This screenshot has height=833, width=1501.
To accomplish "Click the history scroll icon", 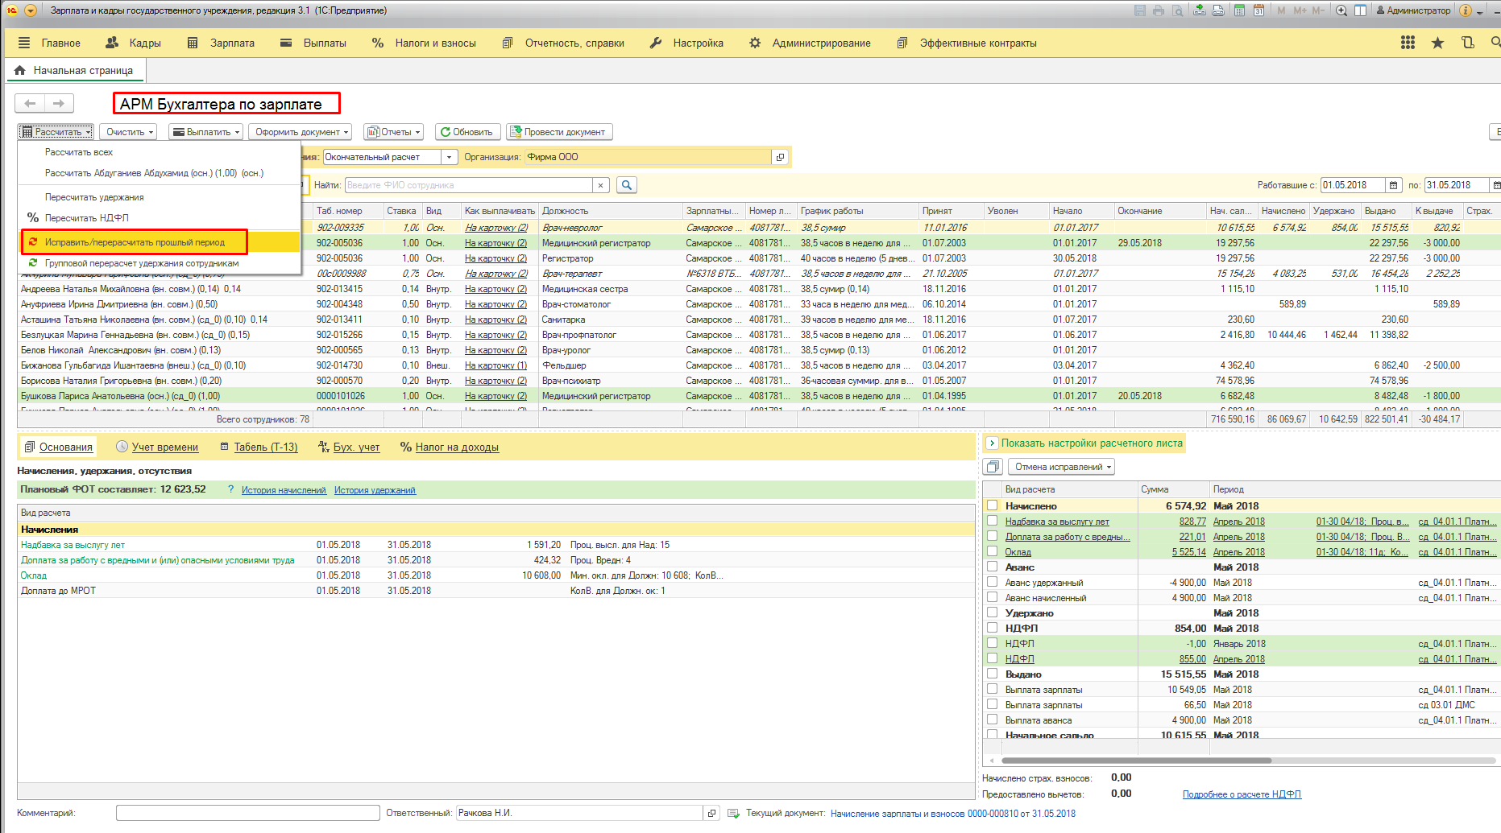I will click(1468, 43).
